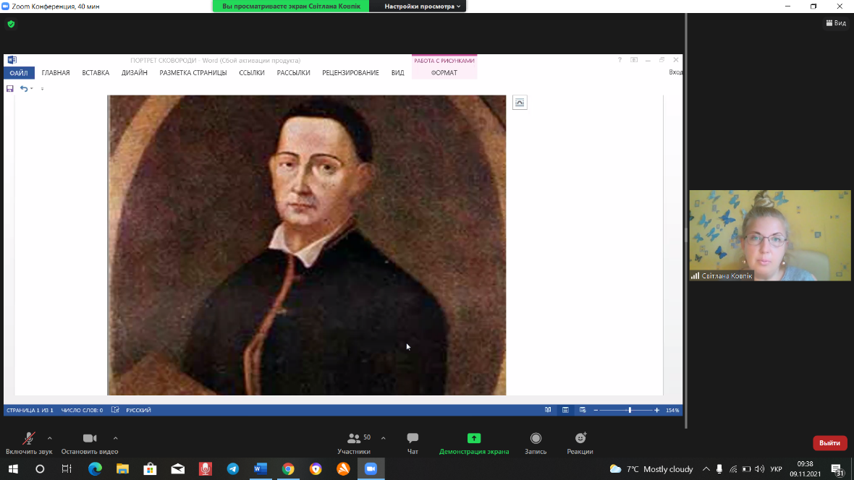Open Google Chrome from the taskbar
854x480 pixels.
[x=288, y=469]
